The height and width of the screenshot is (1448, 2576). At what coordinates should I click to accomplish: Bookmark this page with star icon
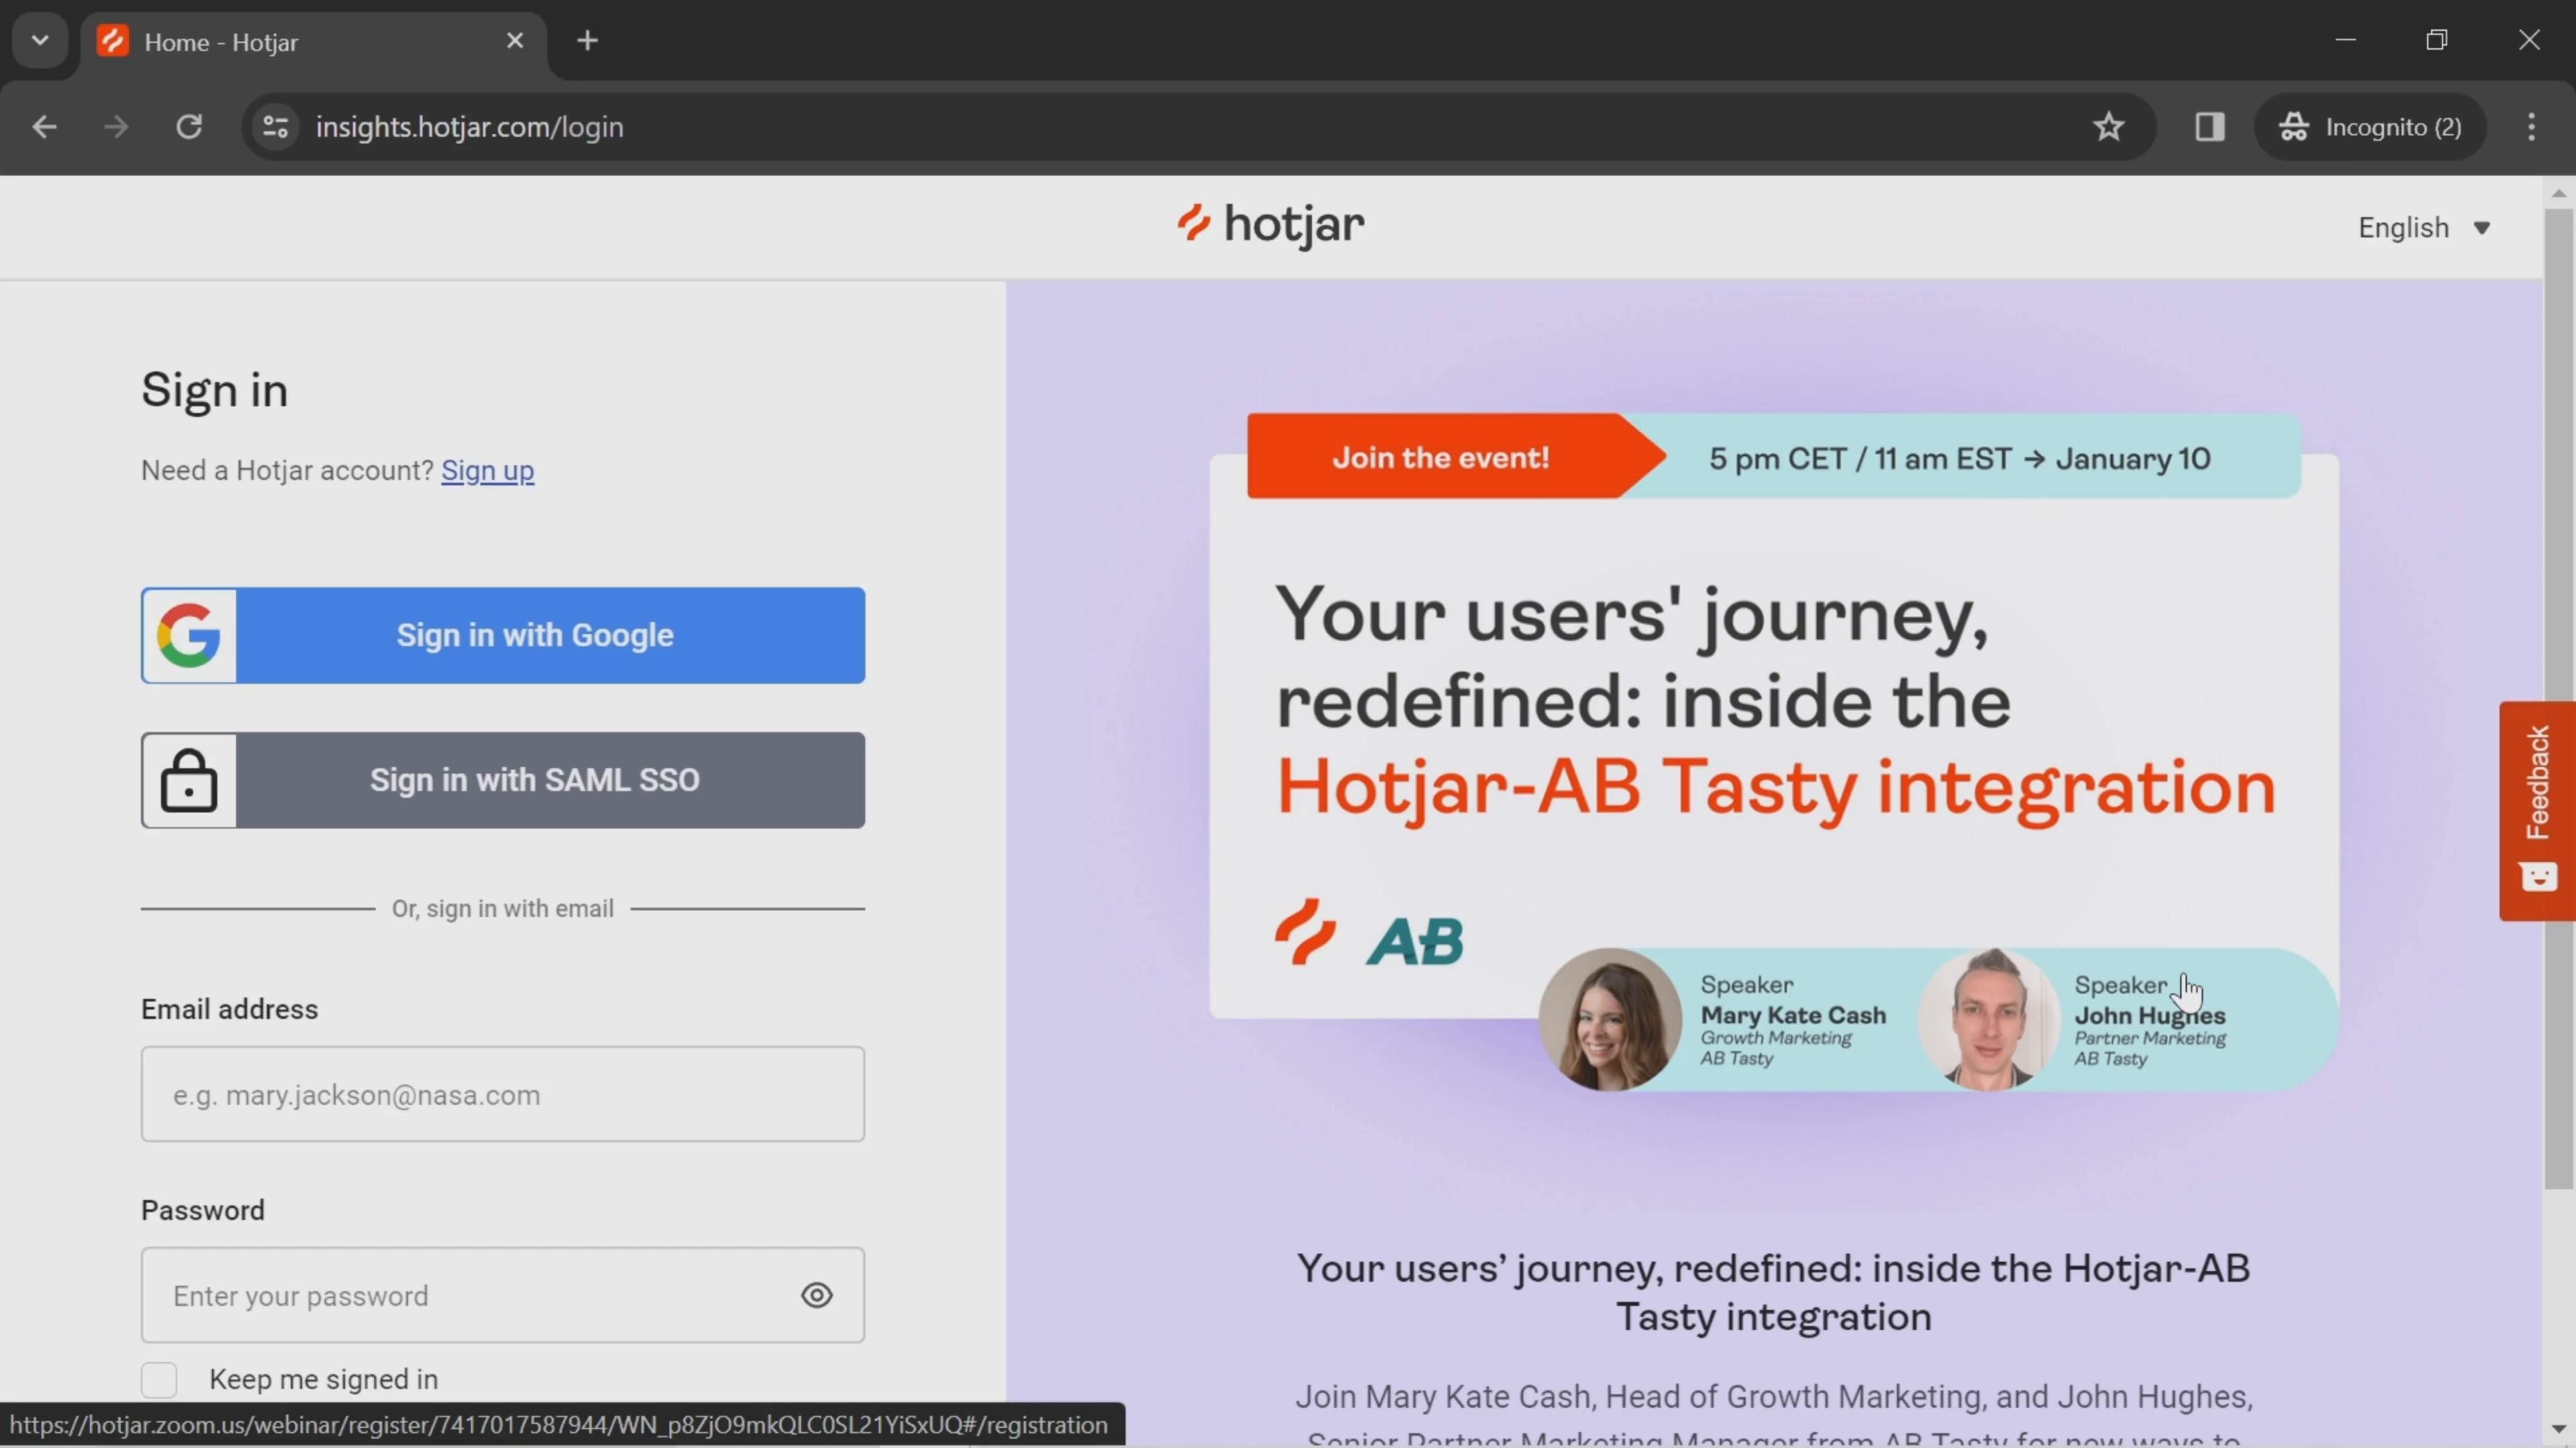pyautogui.click(x=2108, y=127)
